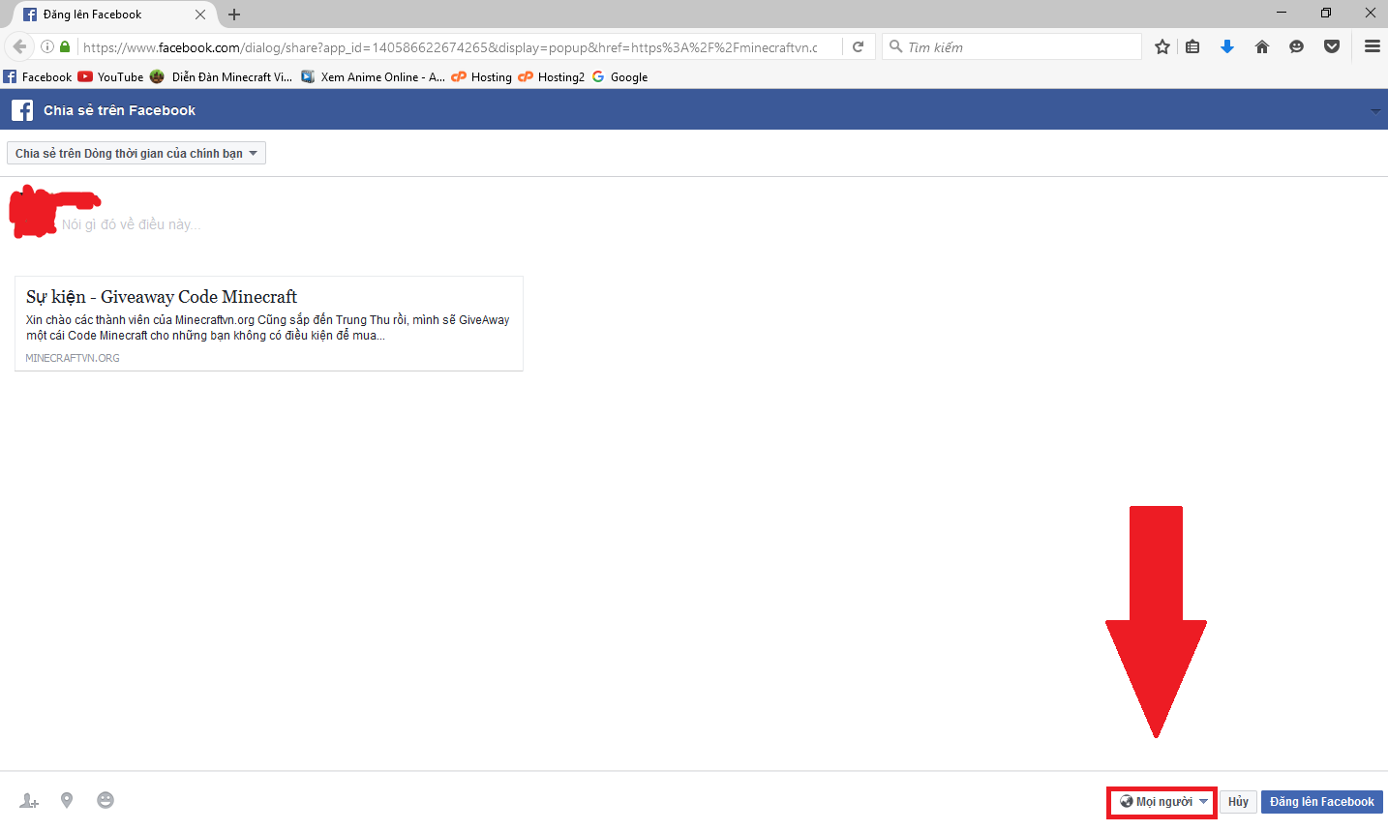Screen dimensions: 1388x831
Task: Add a location with the pin icon
Action: click(67, 800)
